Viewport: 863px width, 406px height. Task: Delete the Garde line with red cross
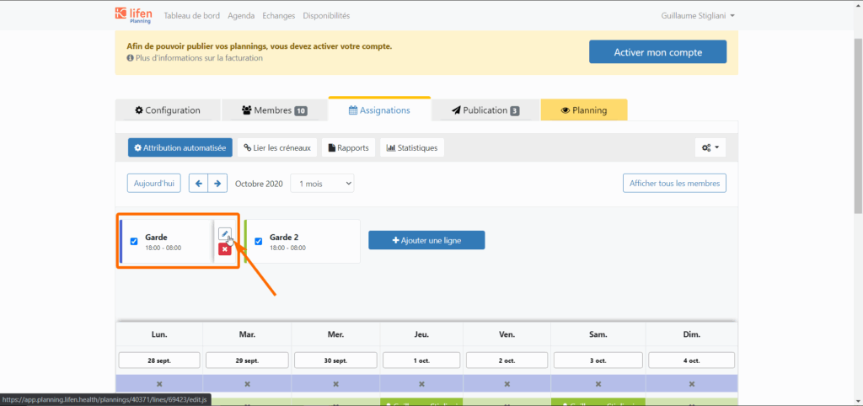tap(224, 249)
